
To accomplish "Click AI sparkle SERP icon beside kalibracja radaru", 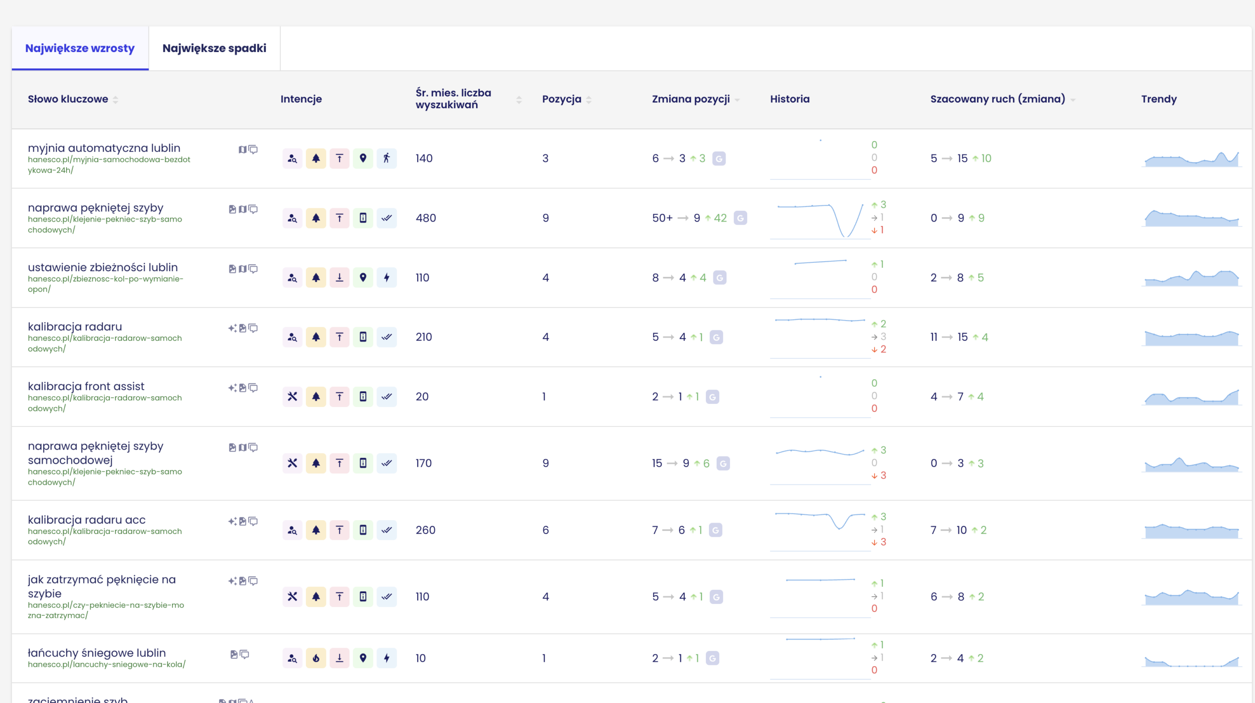I will pyautogui.click(x=232, y=328).
